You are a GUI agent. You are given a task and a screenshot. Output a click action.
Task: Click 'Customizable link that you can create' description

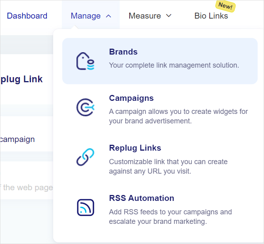click(x=168, y=166)
